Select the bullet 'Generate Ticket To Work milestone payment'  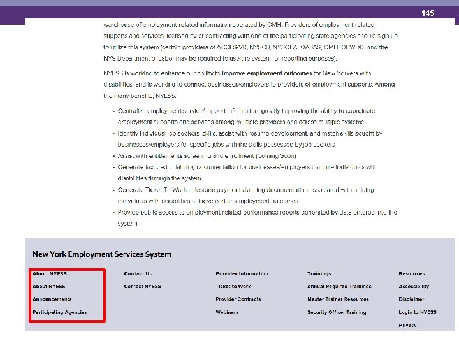click(x=245, y=196)
